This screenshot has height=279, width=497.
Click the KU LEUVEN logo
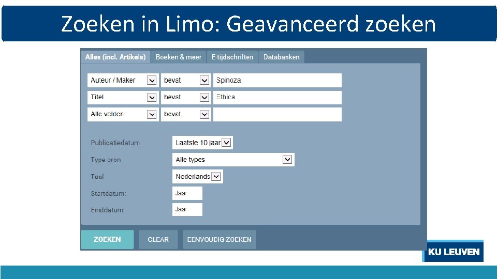tap(454, 252)
